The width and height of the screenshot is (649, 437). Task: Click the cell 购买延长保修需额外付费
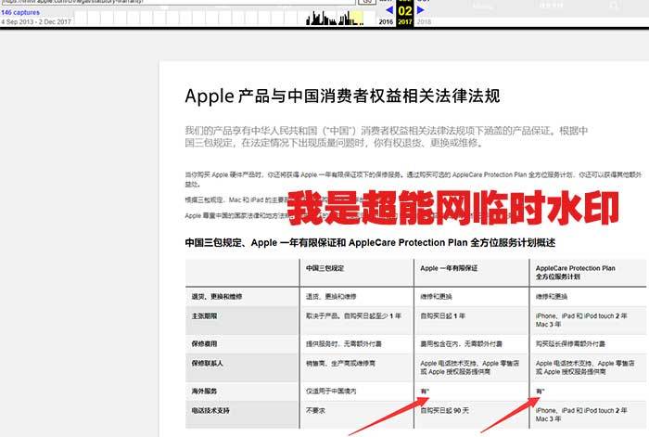570,344
